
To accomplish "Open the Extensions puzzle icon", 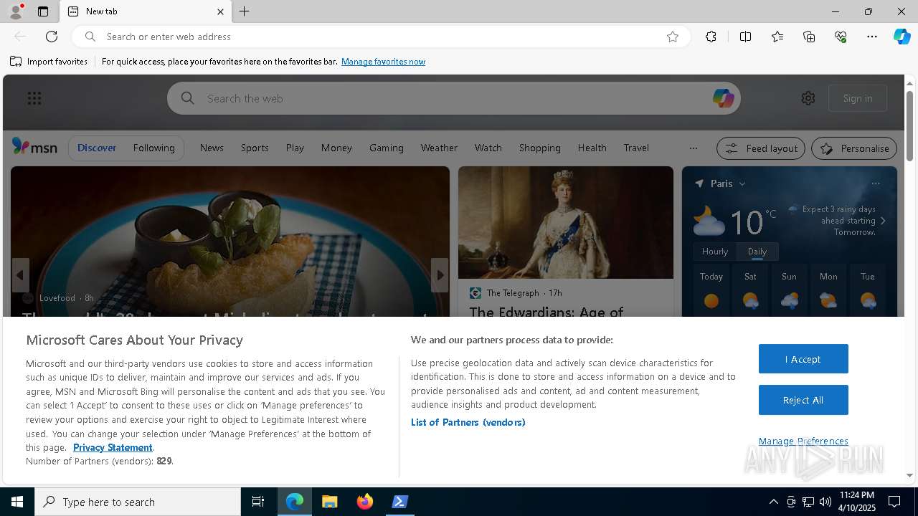I will pyautogui.click(x=711, y=37).
